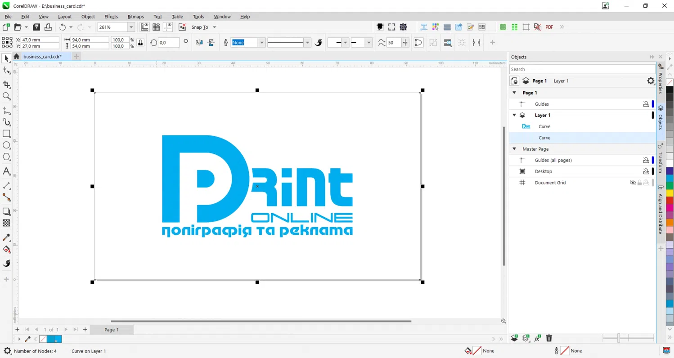This screenshot has height=358, width=674.
Task: Select the Transparency tool
Action: tap(6, 223)
